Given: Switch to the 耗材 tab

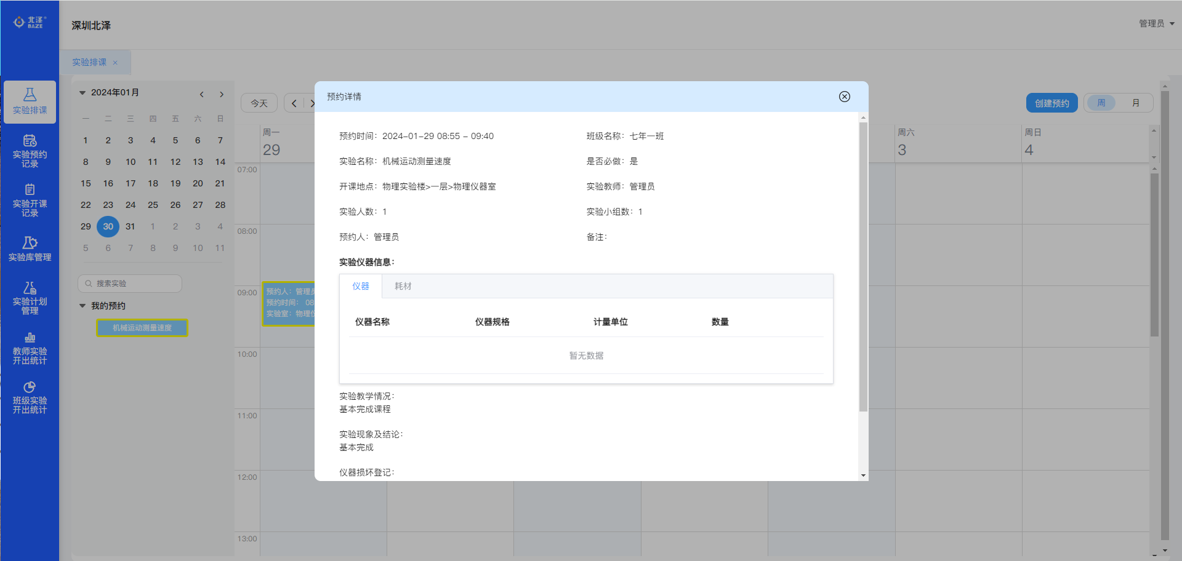Looking at the screenshot, I should click(403, 286).
